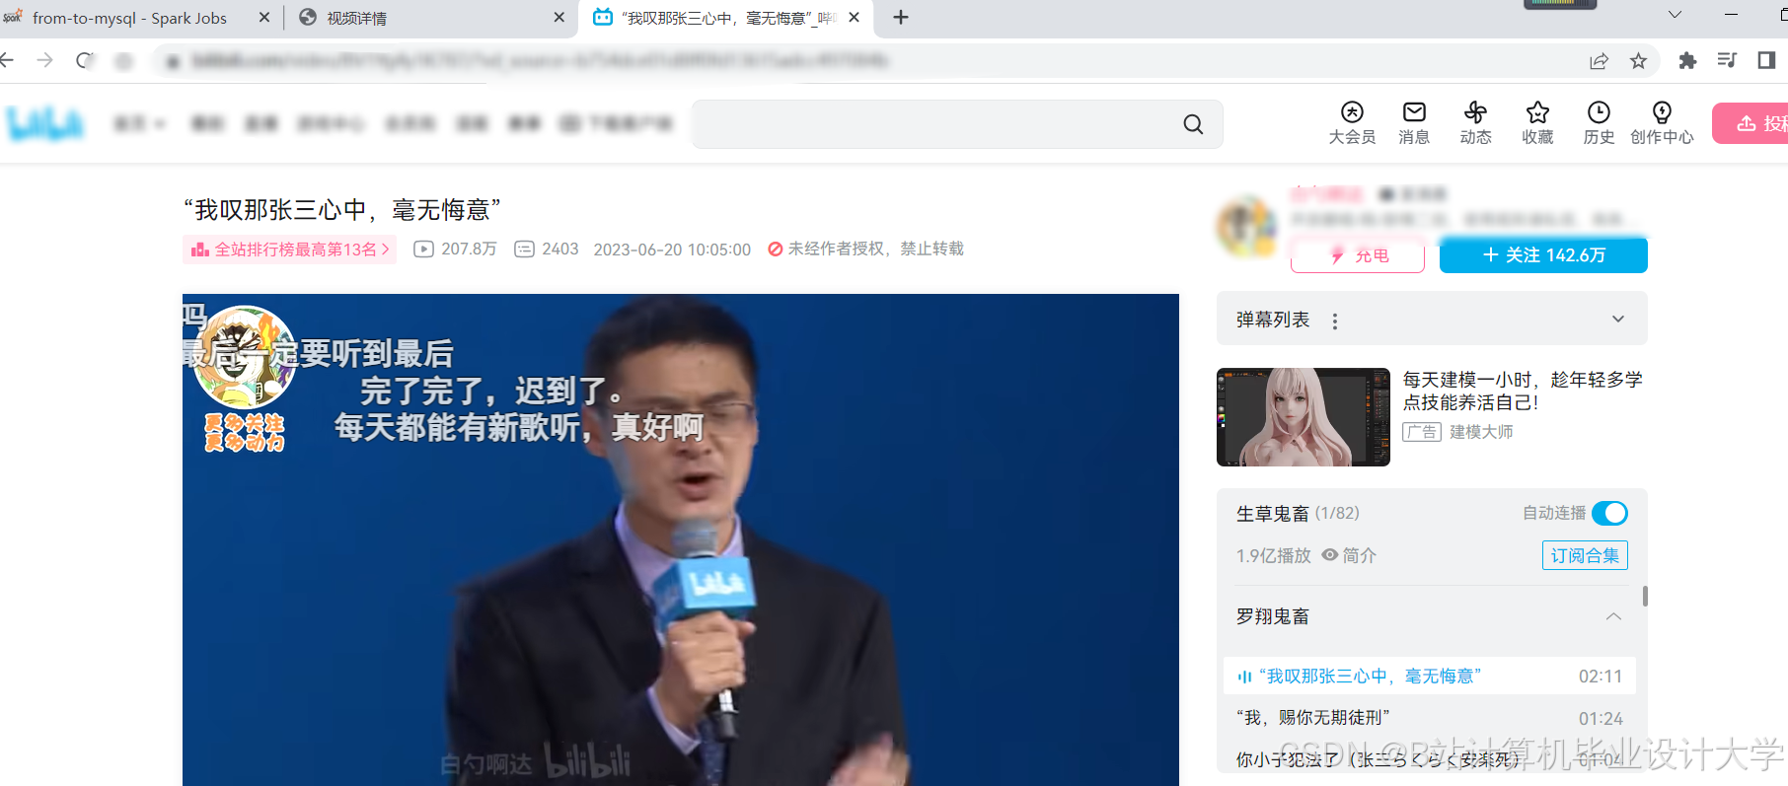Toggle the browser side panel icon

(1766, 61)
